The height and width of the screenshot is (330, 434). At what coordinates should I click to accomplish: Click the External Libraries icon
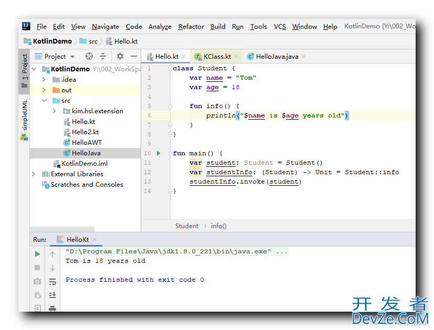45,174
